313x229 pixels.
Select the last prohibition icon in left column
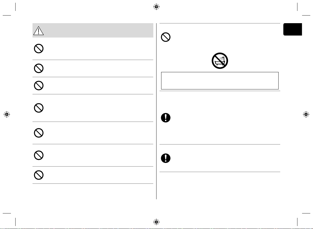[39, 175]
